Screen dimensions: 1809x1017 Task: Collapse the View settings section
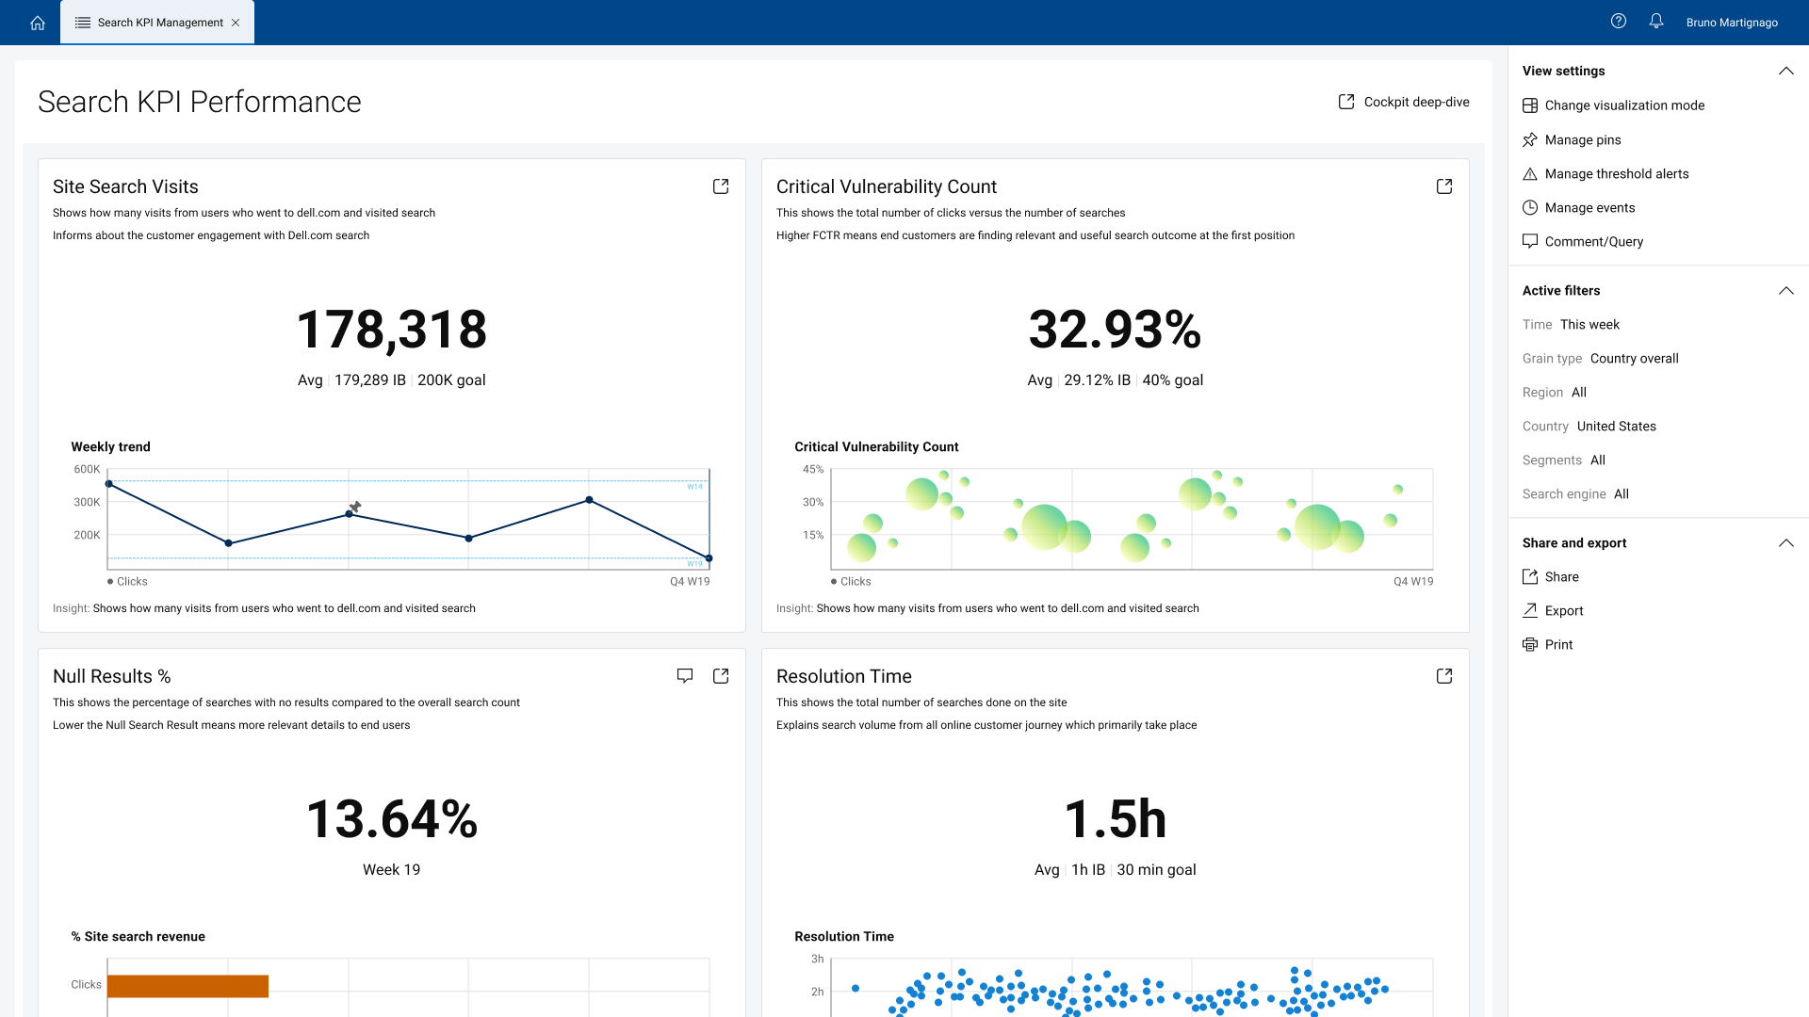(x=1785, y=71)
